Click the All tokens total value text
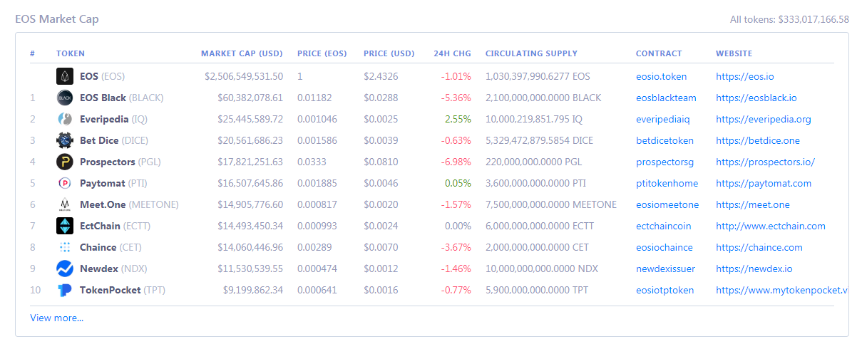 point(789,19)
